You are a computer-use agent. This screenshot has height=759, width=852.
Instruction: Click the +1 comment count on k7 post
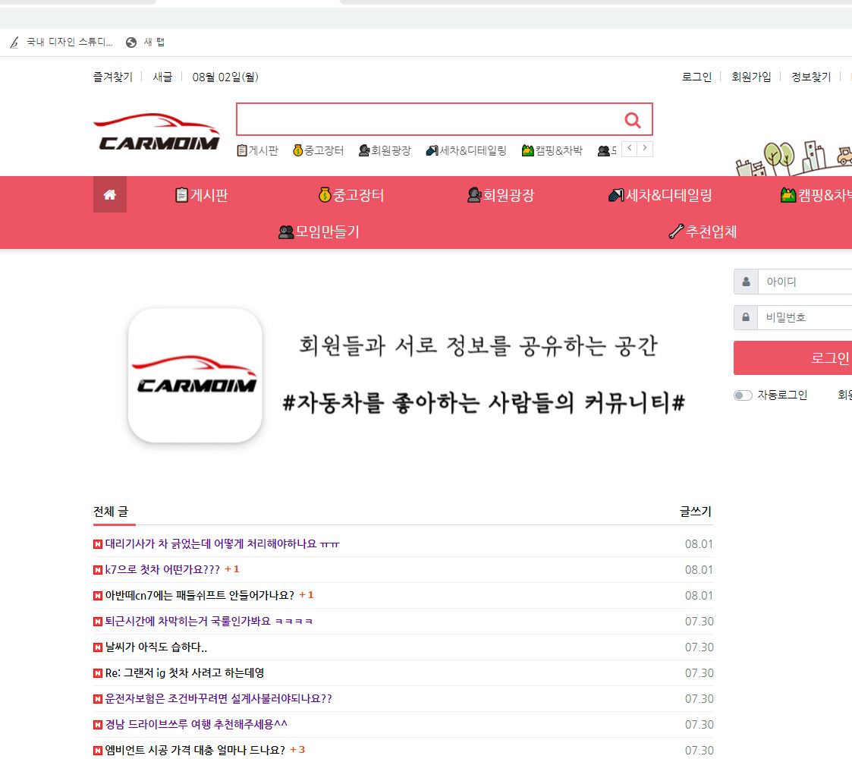pyautogui.click(x=232, y=569)
